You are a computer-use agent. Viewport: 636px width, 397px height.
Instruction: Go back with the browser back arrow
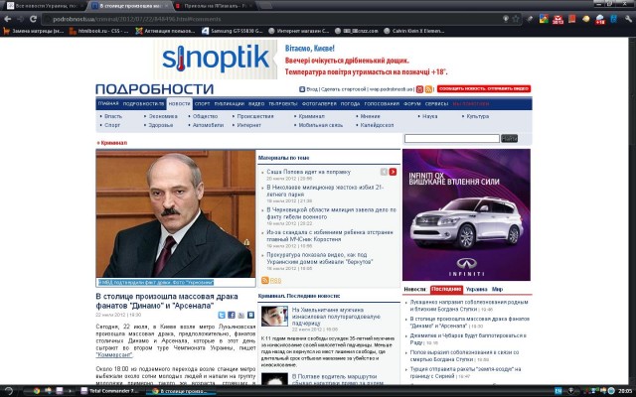coord(7,19)
